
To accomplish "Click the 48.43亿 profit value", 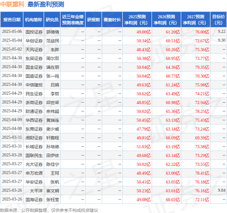I will [x=144, y=50].
